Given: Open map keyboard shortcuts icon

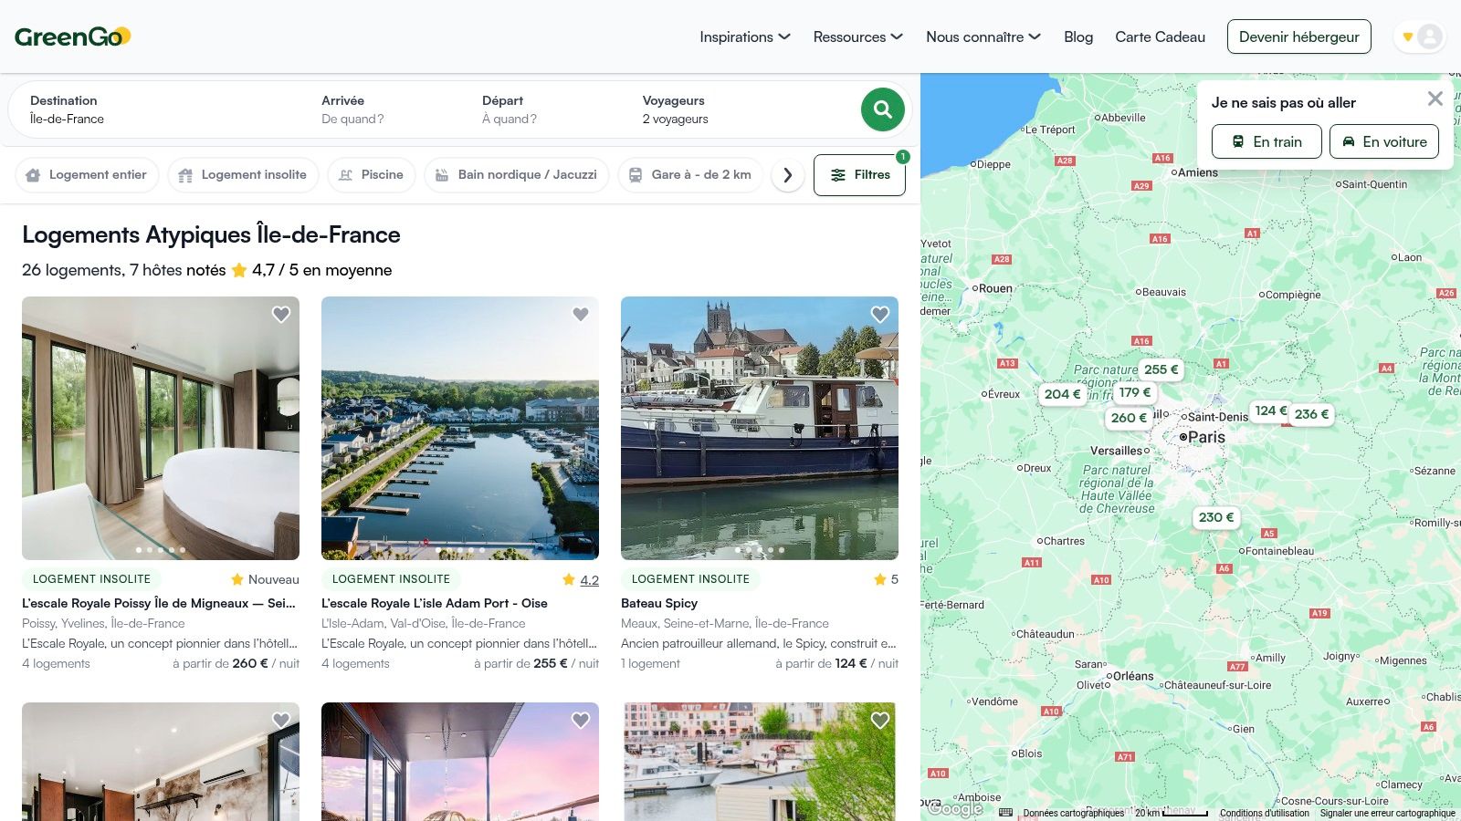Looking at the screenshot, I should [x=1006, y=813].
